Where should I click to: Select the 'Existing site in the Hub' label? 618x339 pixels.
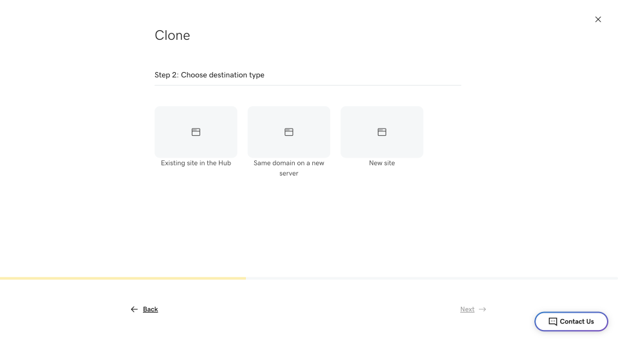point(196,163)
